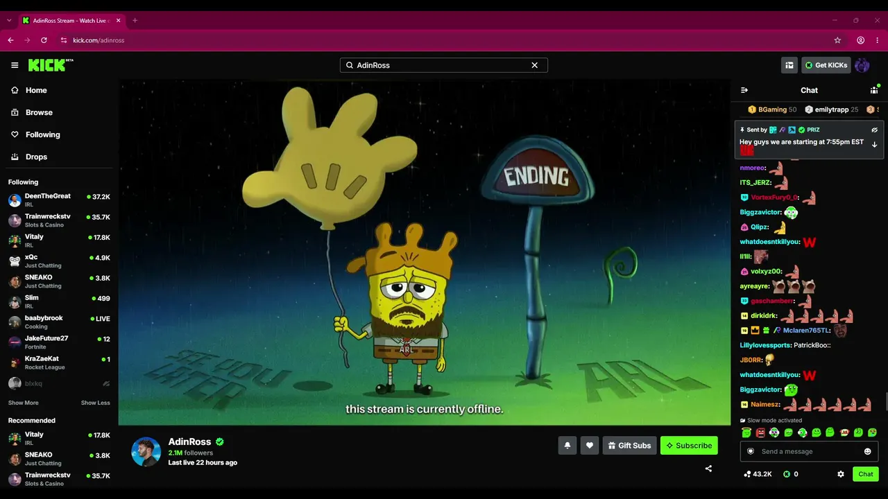888x499 pixels.
Task: Click the Lillylovessports username in chat
Action: [x=765, y=345]
